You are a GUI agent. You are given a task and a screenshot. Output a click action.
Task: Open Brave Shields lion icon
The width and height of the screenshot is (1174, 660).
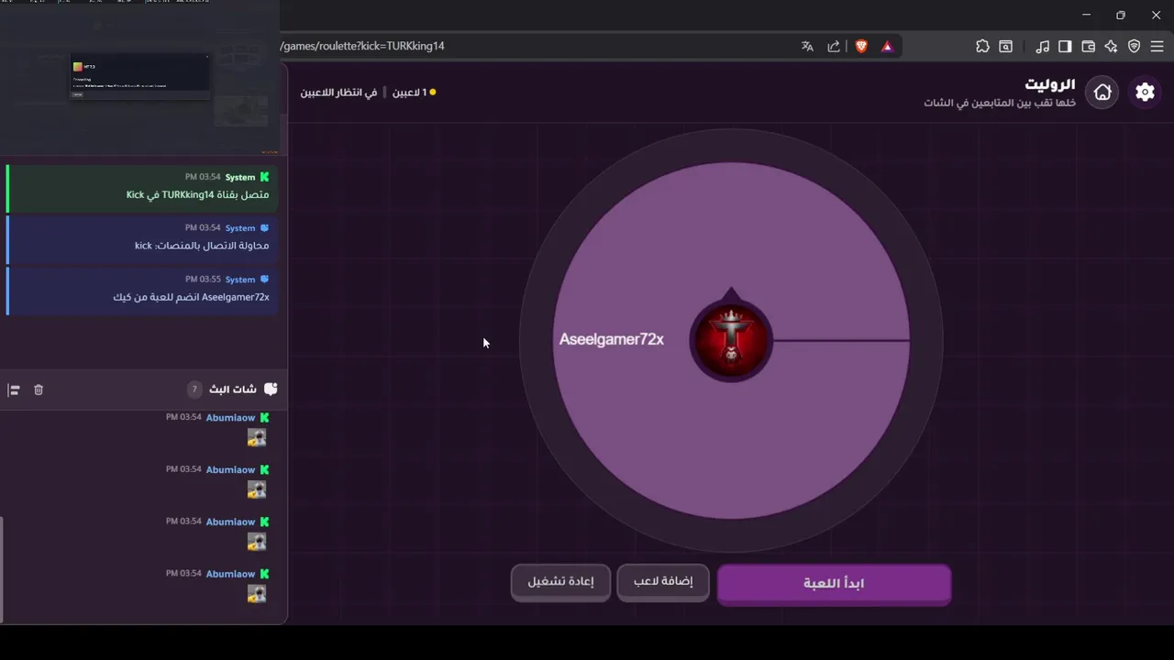pyautogui.click(x=861, y=46)
